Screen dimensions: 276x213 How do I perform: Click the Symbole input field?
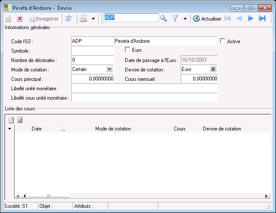92,50
